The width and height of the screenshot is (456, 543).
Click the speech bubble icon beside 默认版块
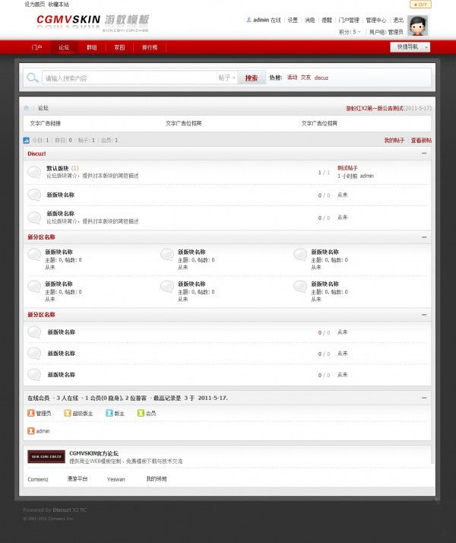point(34,172)
